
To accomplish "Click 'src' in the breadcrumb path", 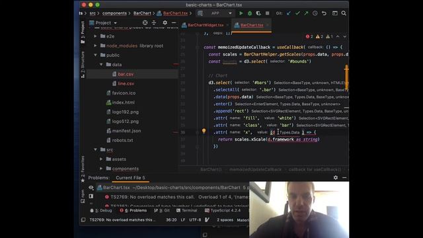I will tap(93, 13).
